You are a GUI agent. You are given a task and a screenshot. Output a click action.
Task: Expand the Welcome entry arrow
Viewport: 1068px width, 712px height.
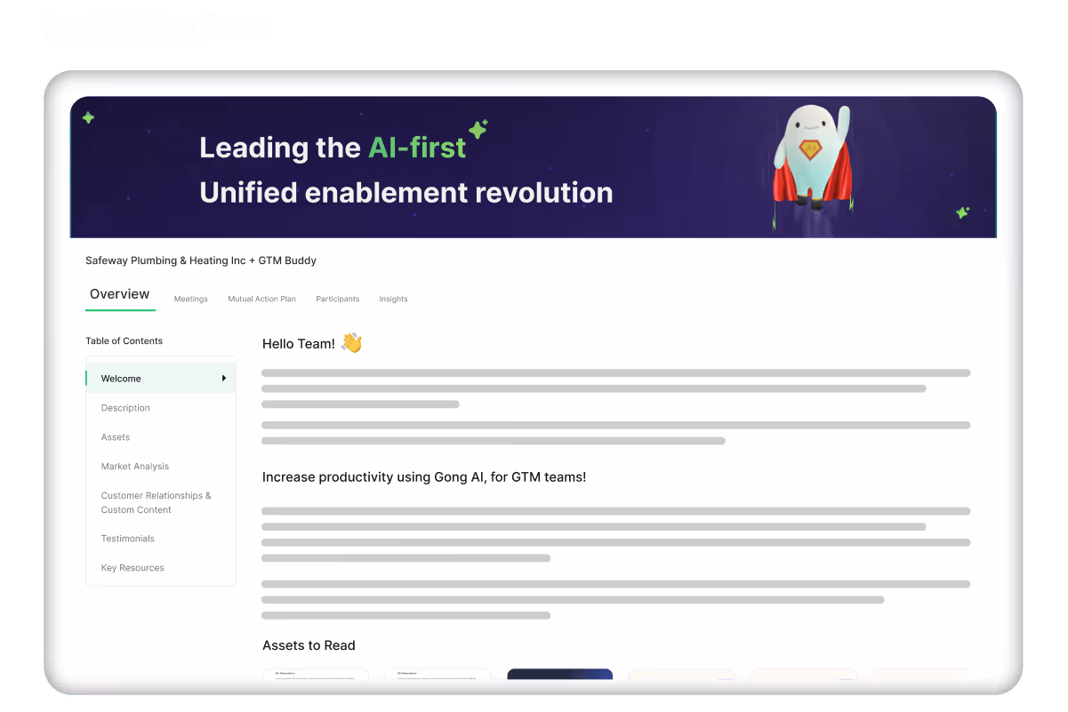click(224, 379)
